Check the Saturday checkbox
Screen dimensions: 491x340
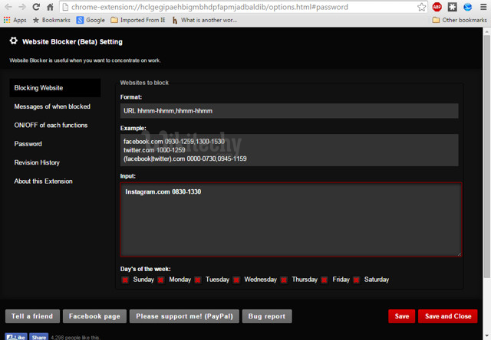pos(357,280)
